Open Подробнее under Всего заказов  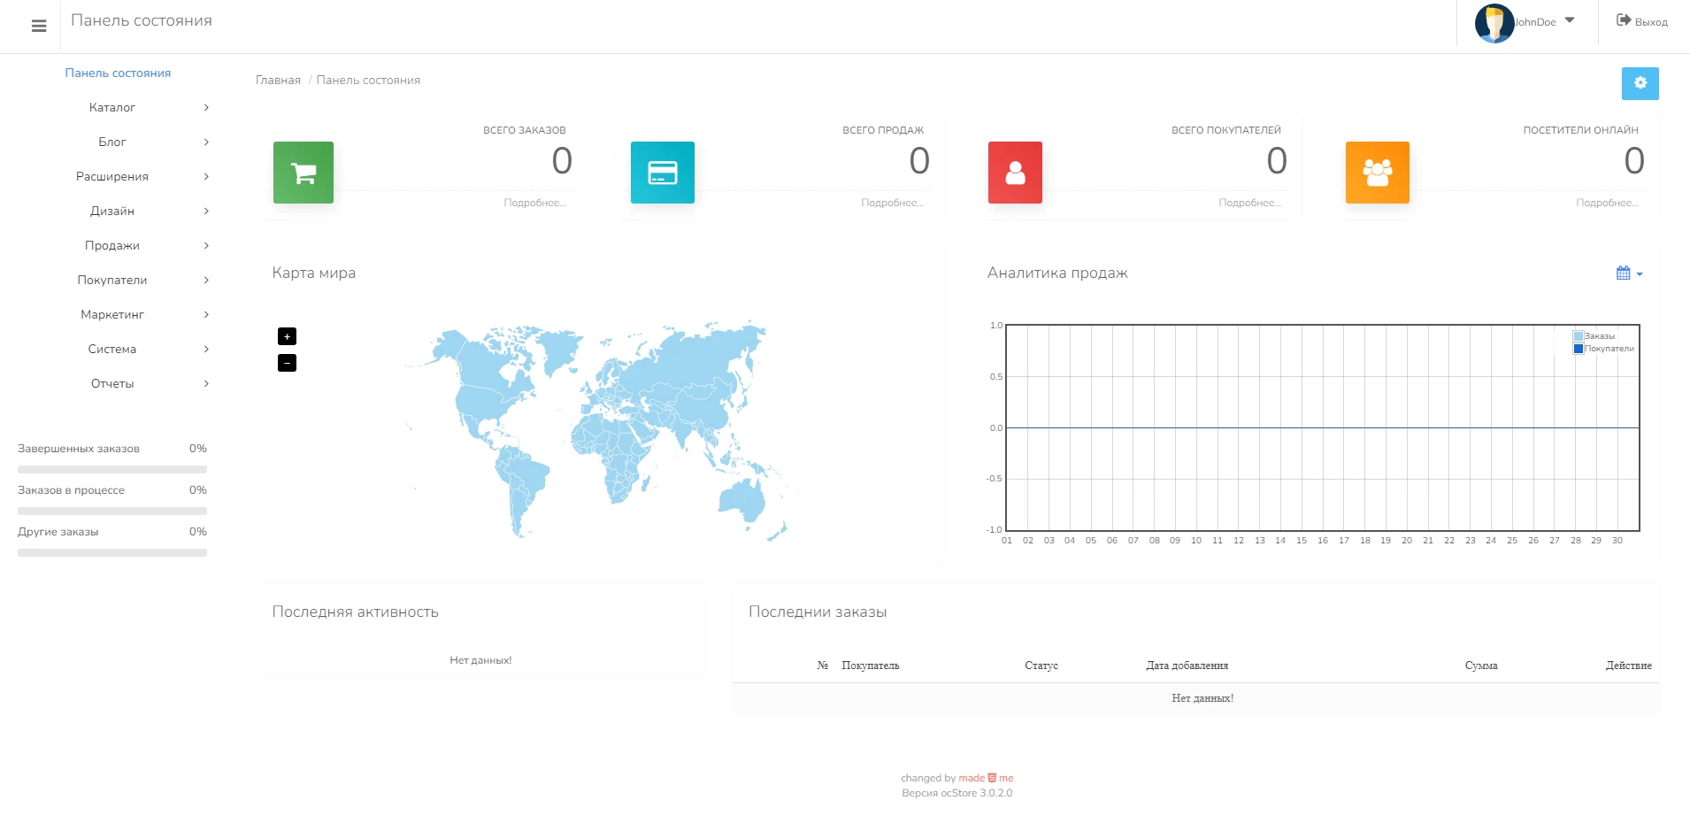pos(534,203)
